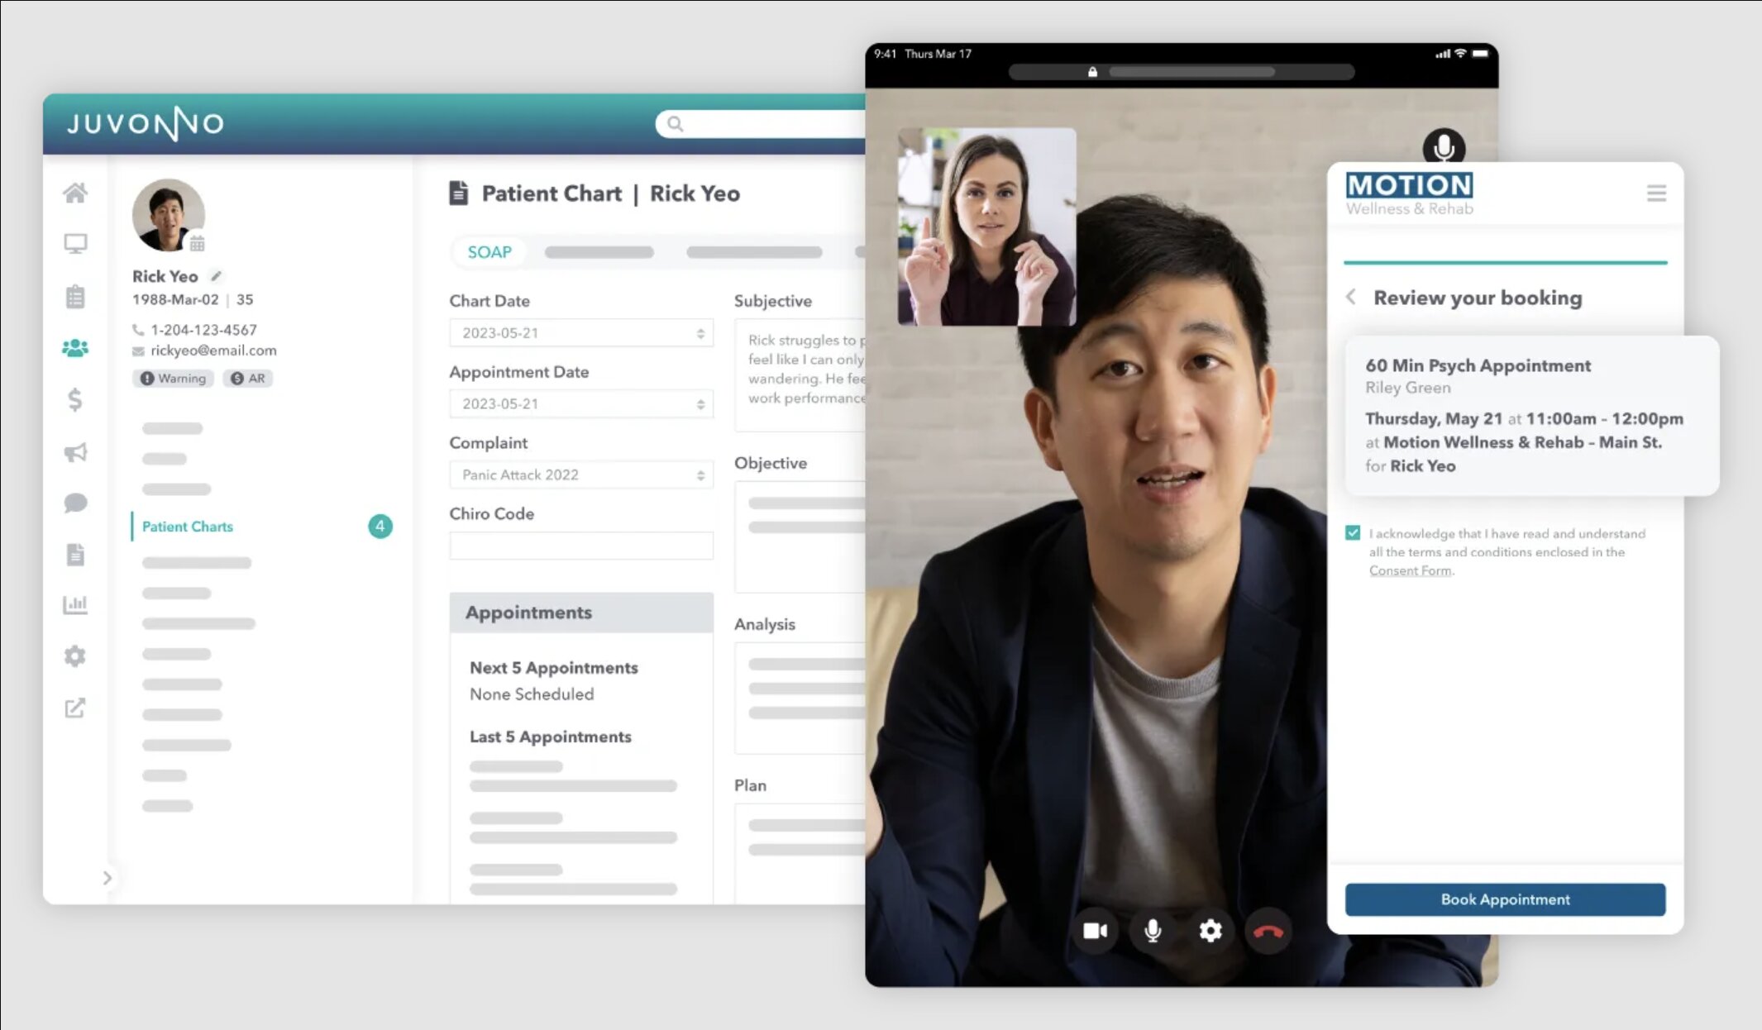1762x1030 pixels.
Task: Mute the microphone in call controls
Action: 1153,932
